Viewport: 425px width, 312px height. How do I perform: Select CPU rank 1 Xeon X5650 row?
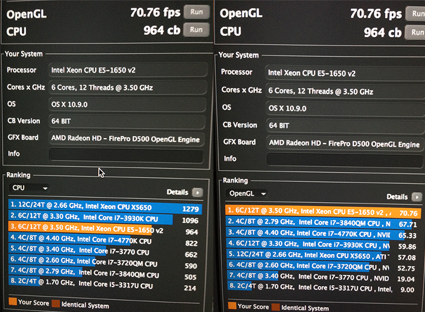[x=105, y=207]
